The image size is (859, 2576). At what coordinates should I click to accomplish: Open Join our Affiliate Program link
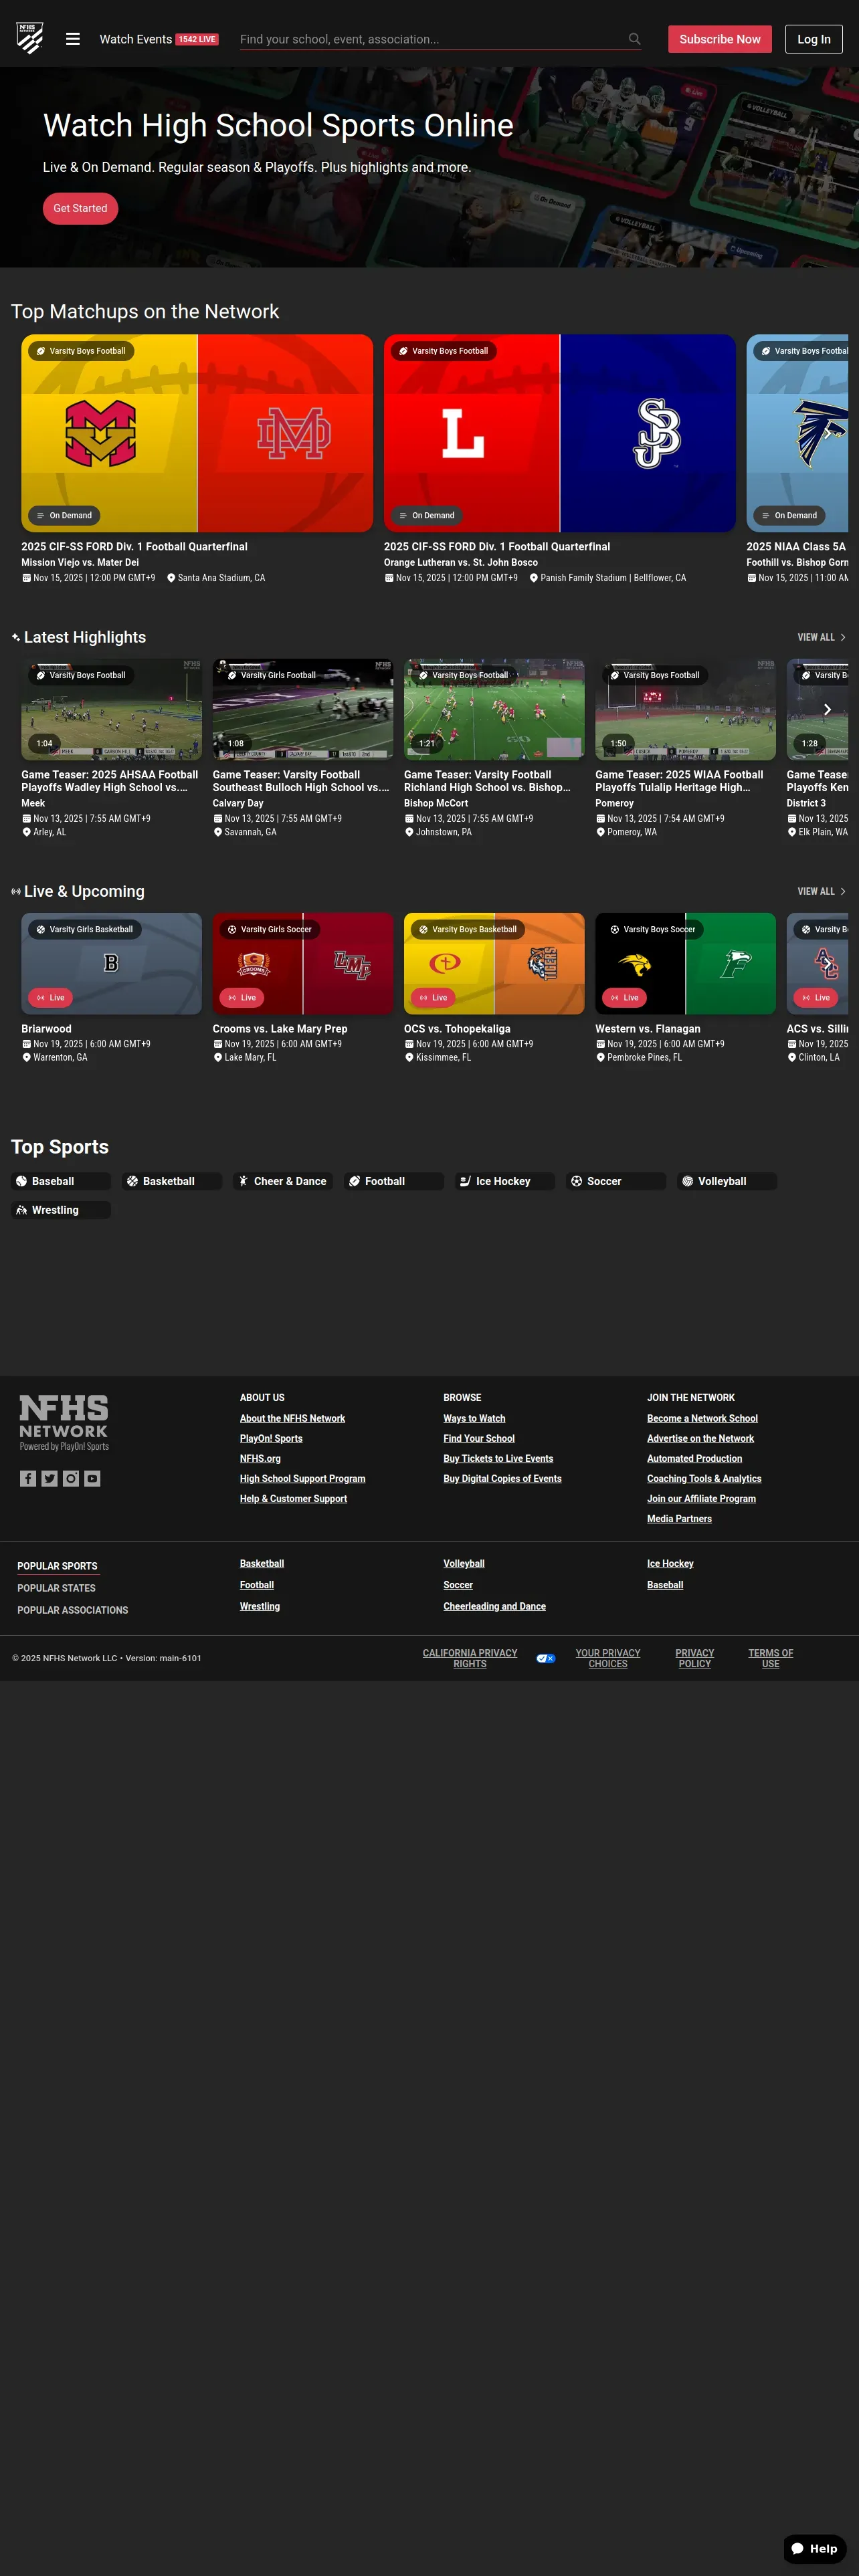click(701, 1498)
